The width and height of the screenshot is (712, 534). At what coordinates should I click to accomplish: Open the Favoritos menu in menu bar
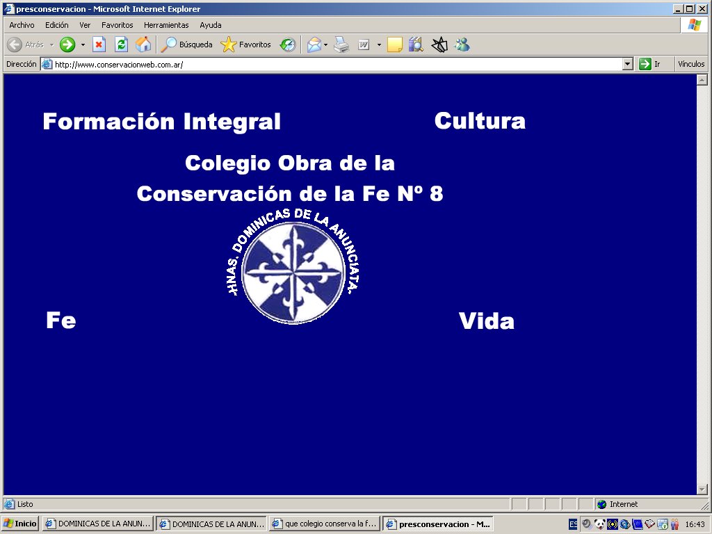tap(117, 25)
